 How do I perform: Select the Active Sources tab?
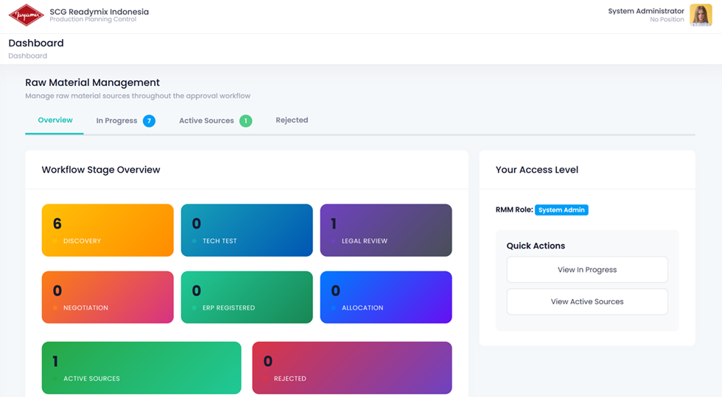tap(206, 121)
